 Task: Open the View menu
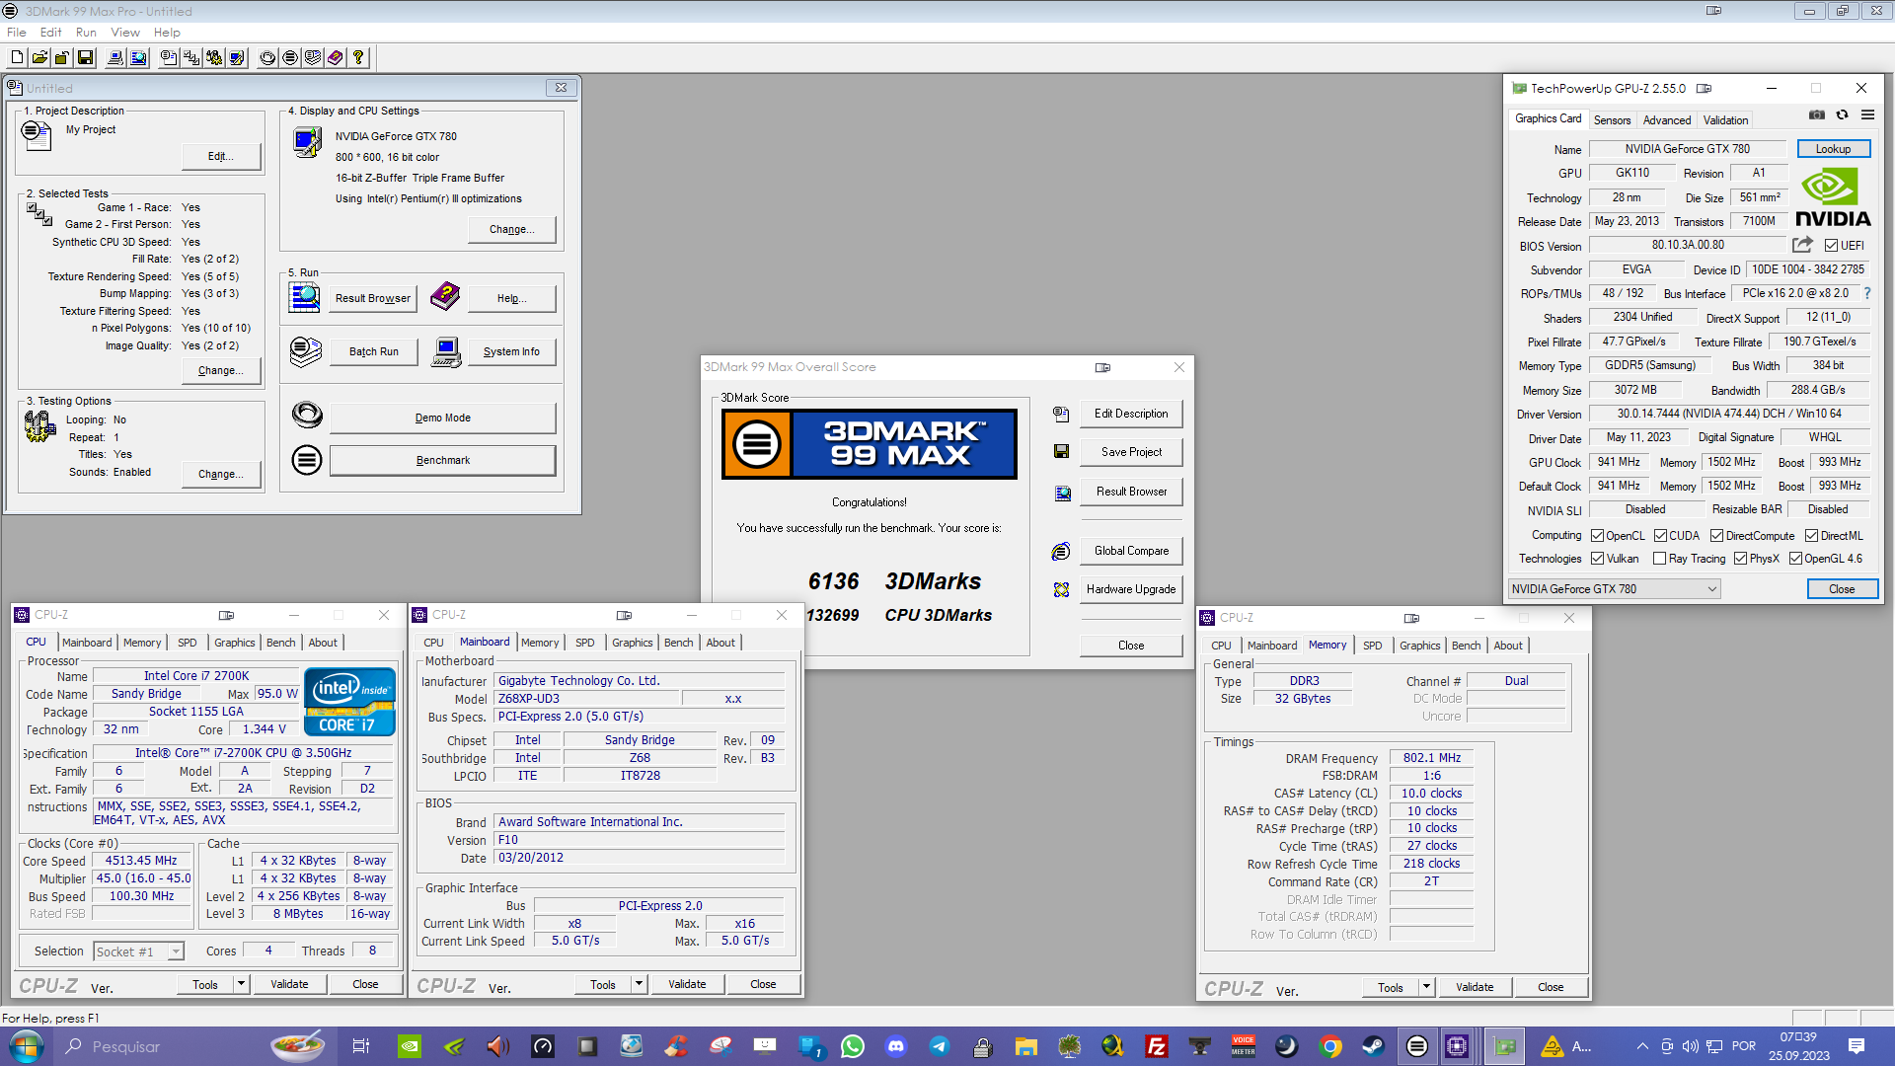[x=125, y=33]
